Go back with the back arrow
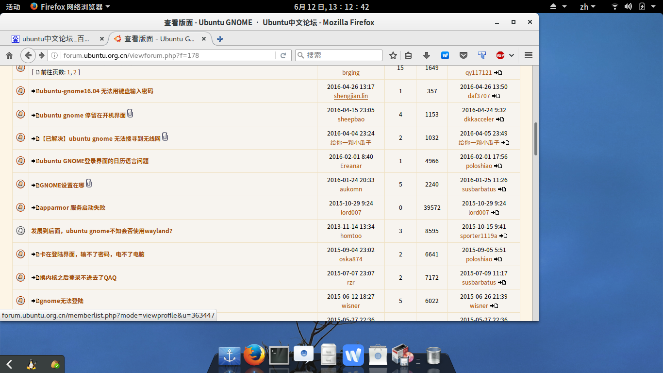The width and height of the screenshot is (663, 373). click(x=28, y=55)
